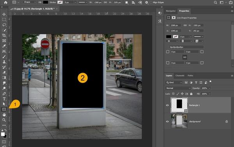Select the Lasso tool
Screen dimensions: 234x147
pyautogui.click(x=4, y=25)
